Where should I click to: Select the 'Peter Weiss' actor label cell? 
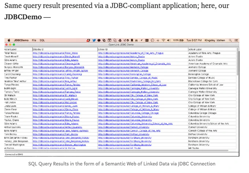tap(18, 53)
